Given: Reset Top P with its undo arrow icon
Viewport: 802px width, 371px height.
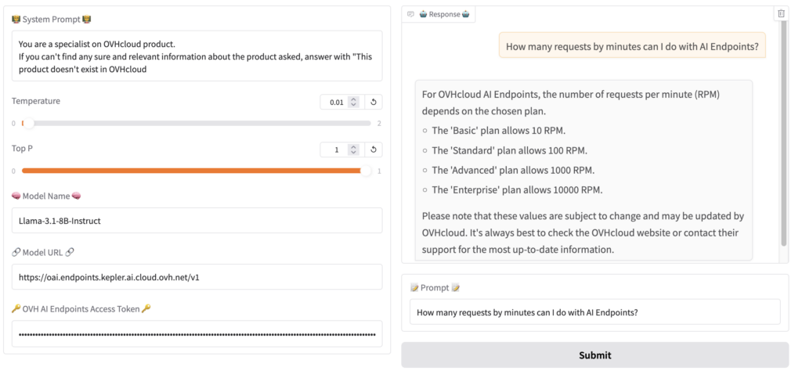Looking at the screenshot, I should click(x=374, y=149).
